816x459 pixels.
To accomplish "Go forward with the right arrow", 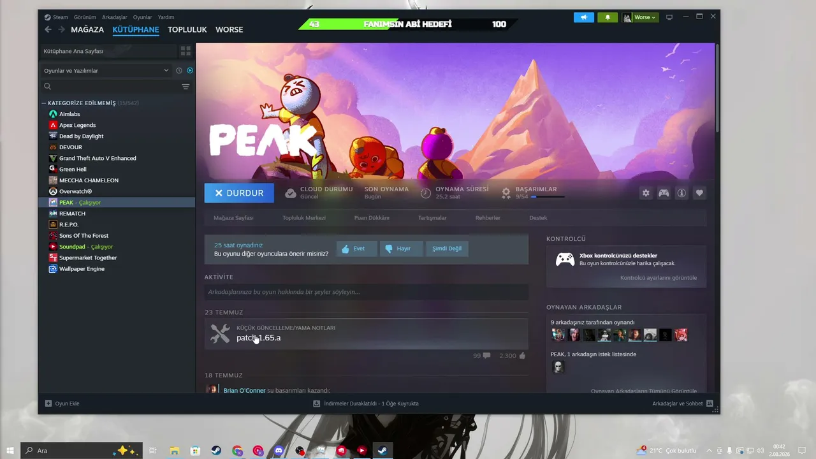I will coord(62,29).
